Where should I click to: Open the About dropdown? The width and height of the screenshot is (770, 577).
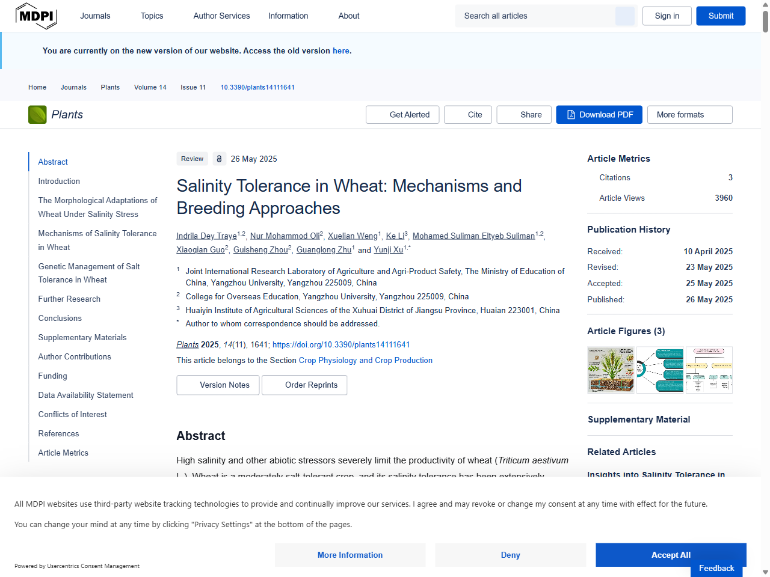click(349, 16)
